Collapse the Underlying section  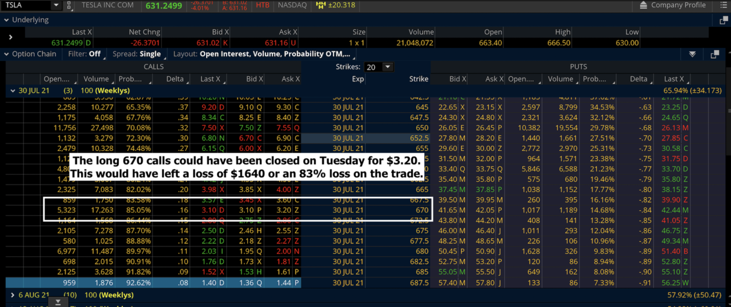click(7, 20)
